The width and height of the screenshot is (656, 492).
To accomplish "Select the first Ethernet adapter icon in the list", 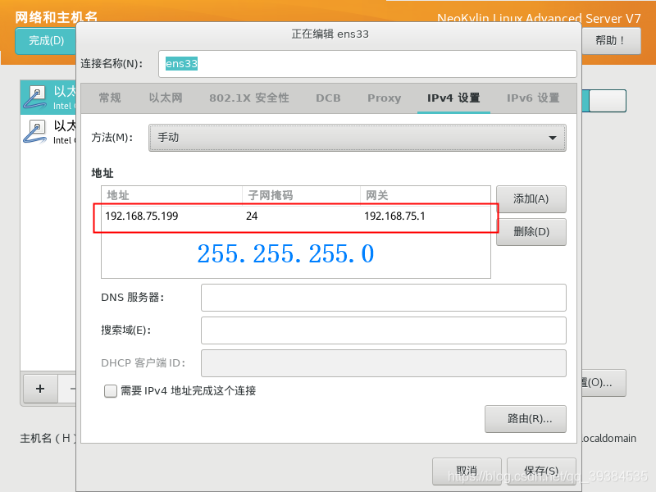I will pos(35,97).
